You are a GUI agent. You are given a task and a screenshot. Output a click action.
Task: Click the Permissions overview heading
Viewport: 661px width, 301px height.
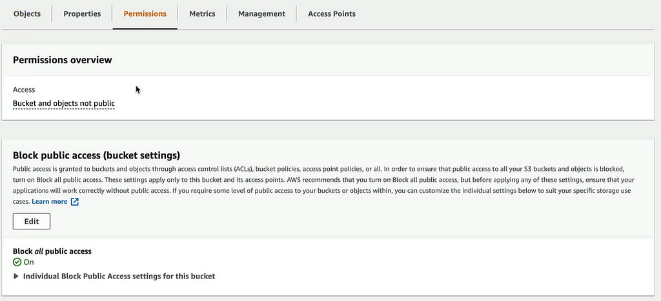pos(63,60)
